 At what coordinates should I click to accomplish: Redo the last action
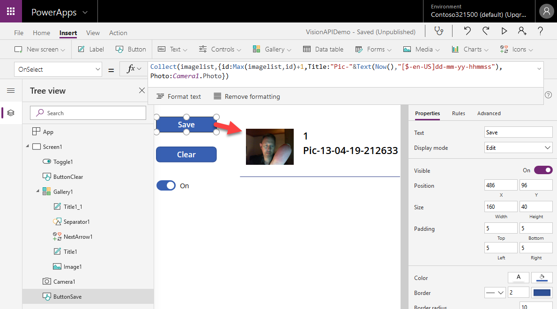485,31
